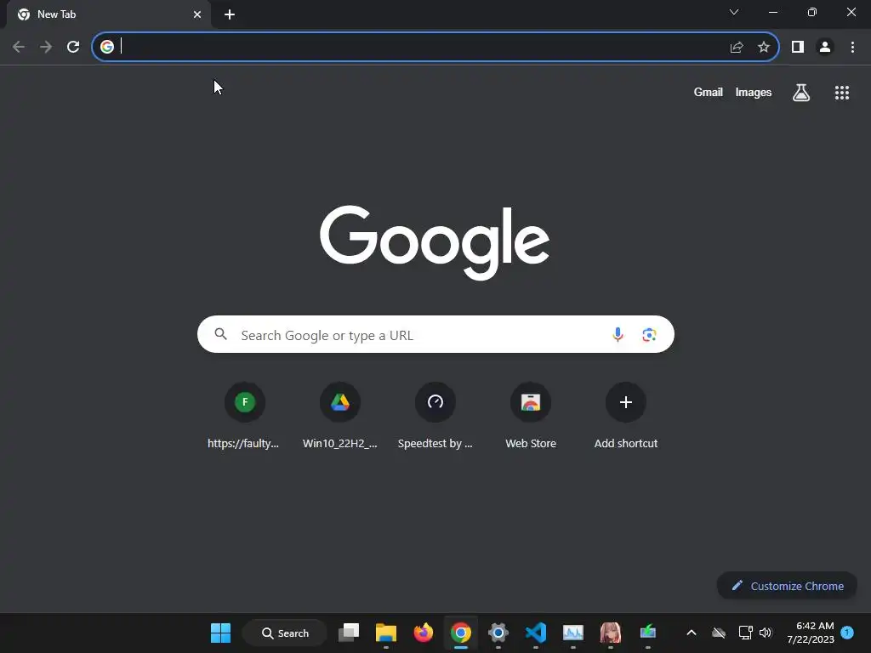This screenshot has width=871, height=653.
Task: Click in the Search Google or type a URL box
Action: point(435,334)
